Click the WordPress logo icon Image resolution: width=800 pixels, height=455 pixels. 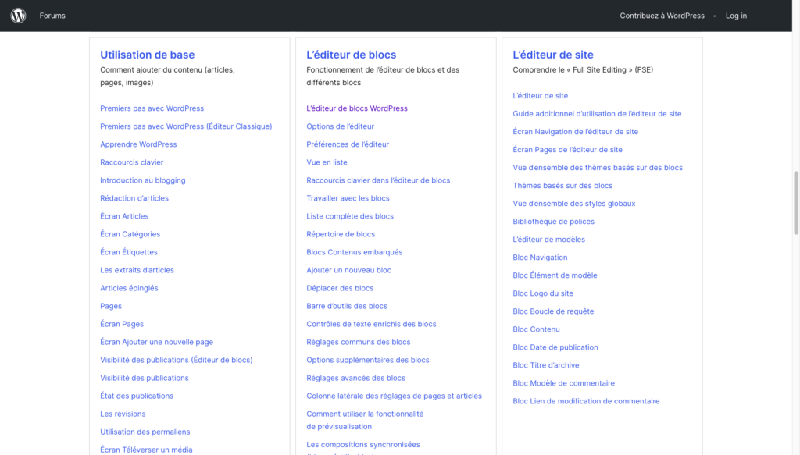click(x=19, y=16)
